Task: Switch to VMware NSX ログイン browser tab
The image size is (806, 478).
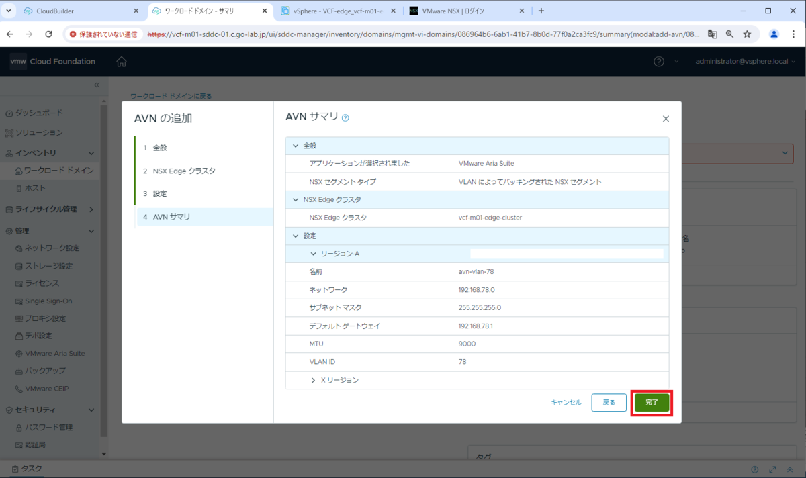Action: tap(465, 11)
